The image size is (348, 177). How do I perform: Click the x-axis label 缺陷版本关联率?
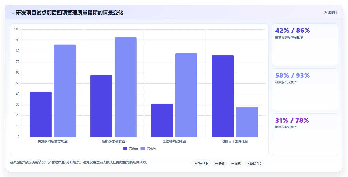click(113, 141)
